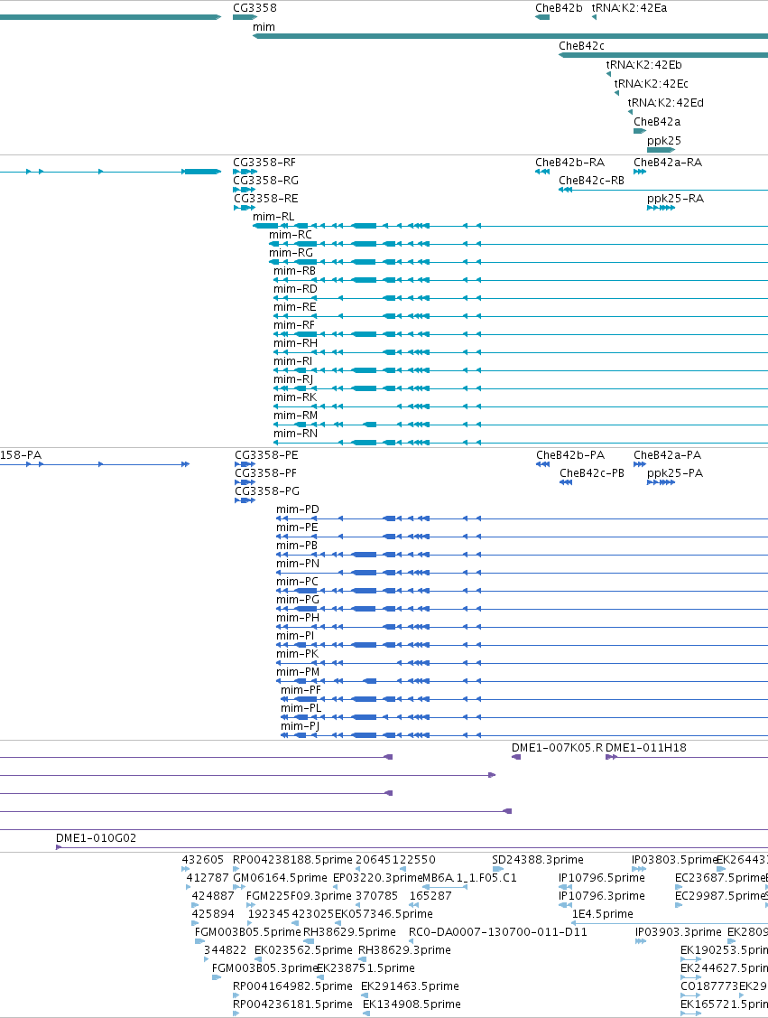
Task: Select transcript mim-RB
Action: pyautogui.click(x=294, y=271)
